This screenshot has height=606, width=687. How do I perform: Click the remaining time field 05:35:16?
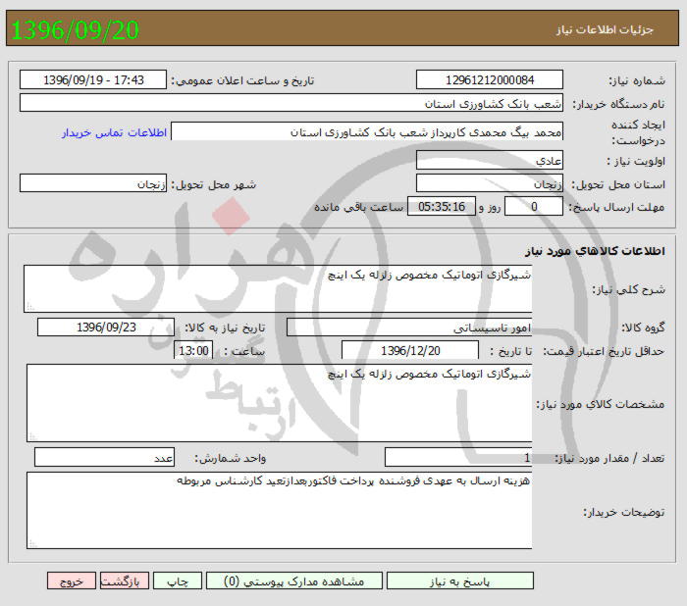(x=442, y=206)
